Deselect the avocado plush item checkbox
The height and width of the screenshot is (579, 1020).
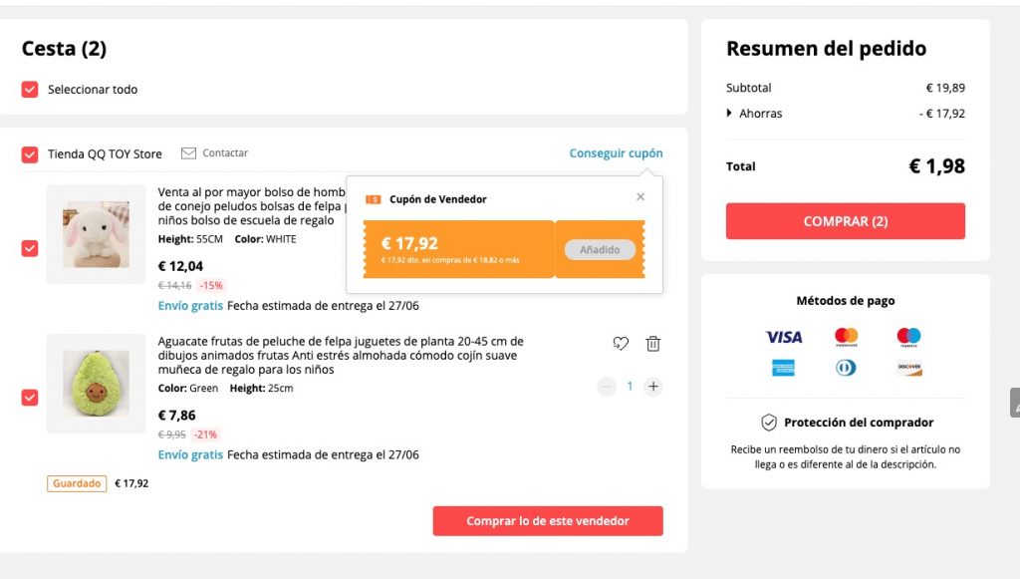pyautogui.click(x=30, y=398)
